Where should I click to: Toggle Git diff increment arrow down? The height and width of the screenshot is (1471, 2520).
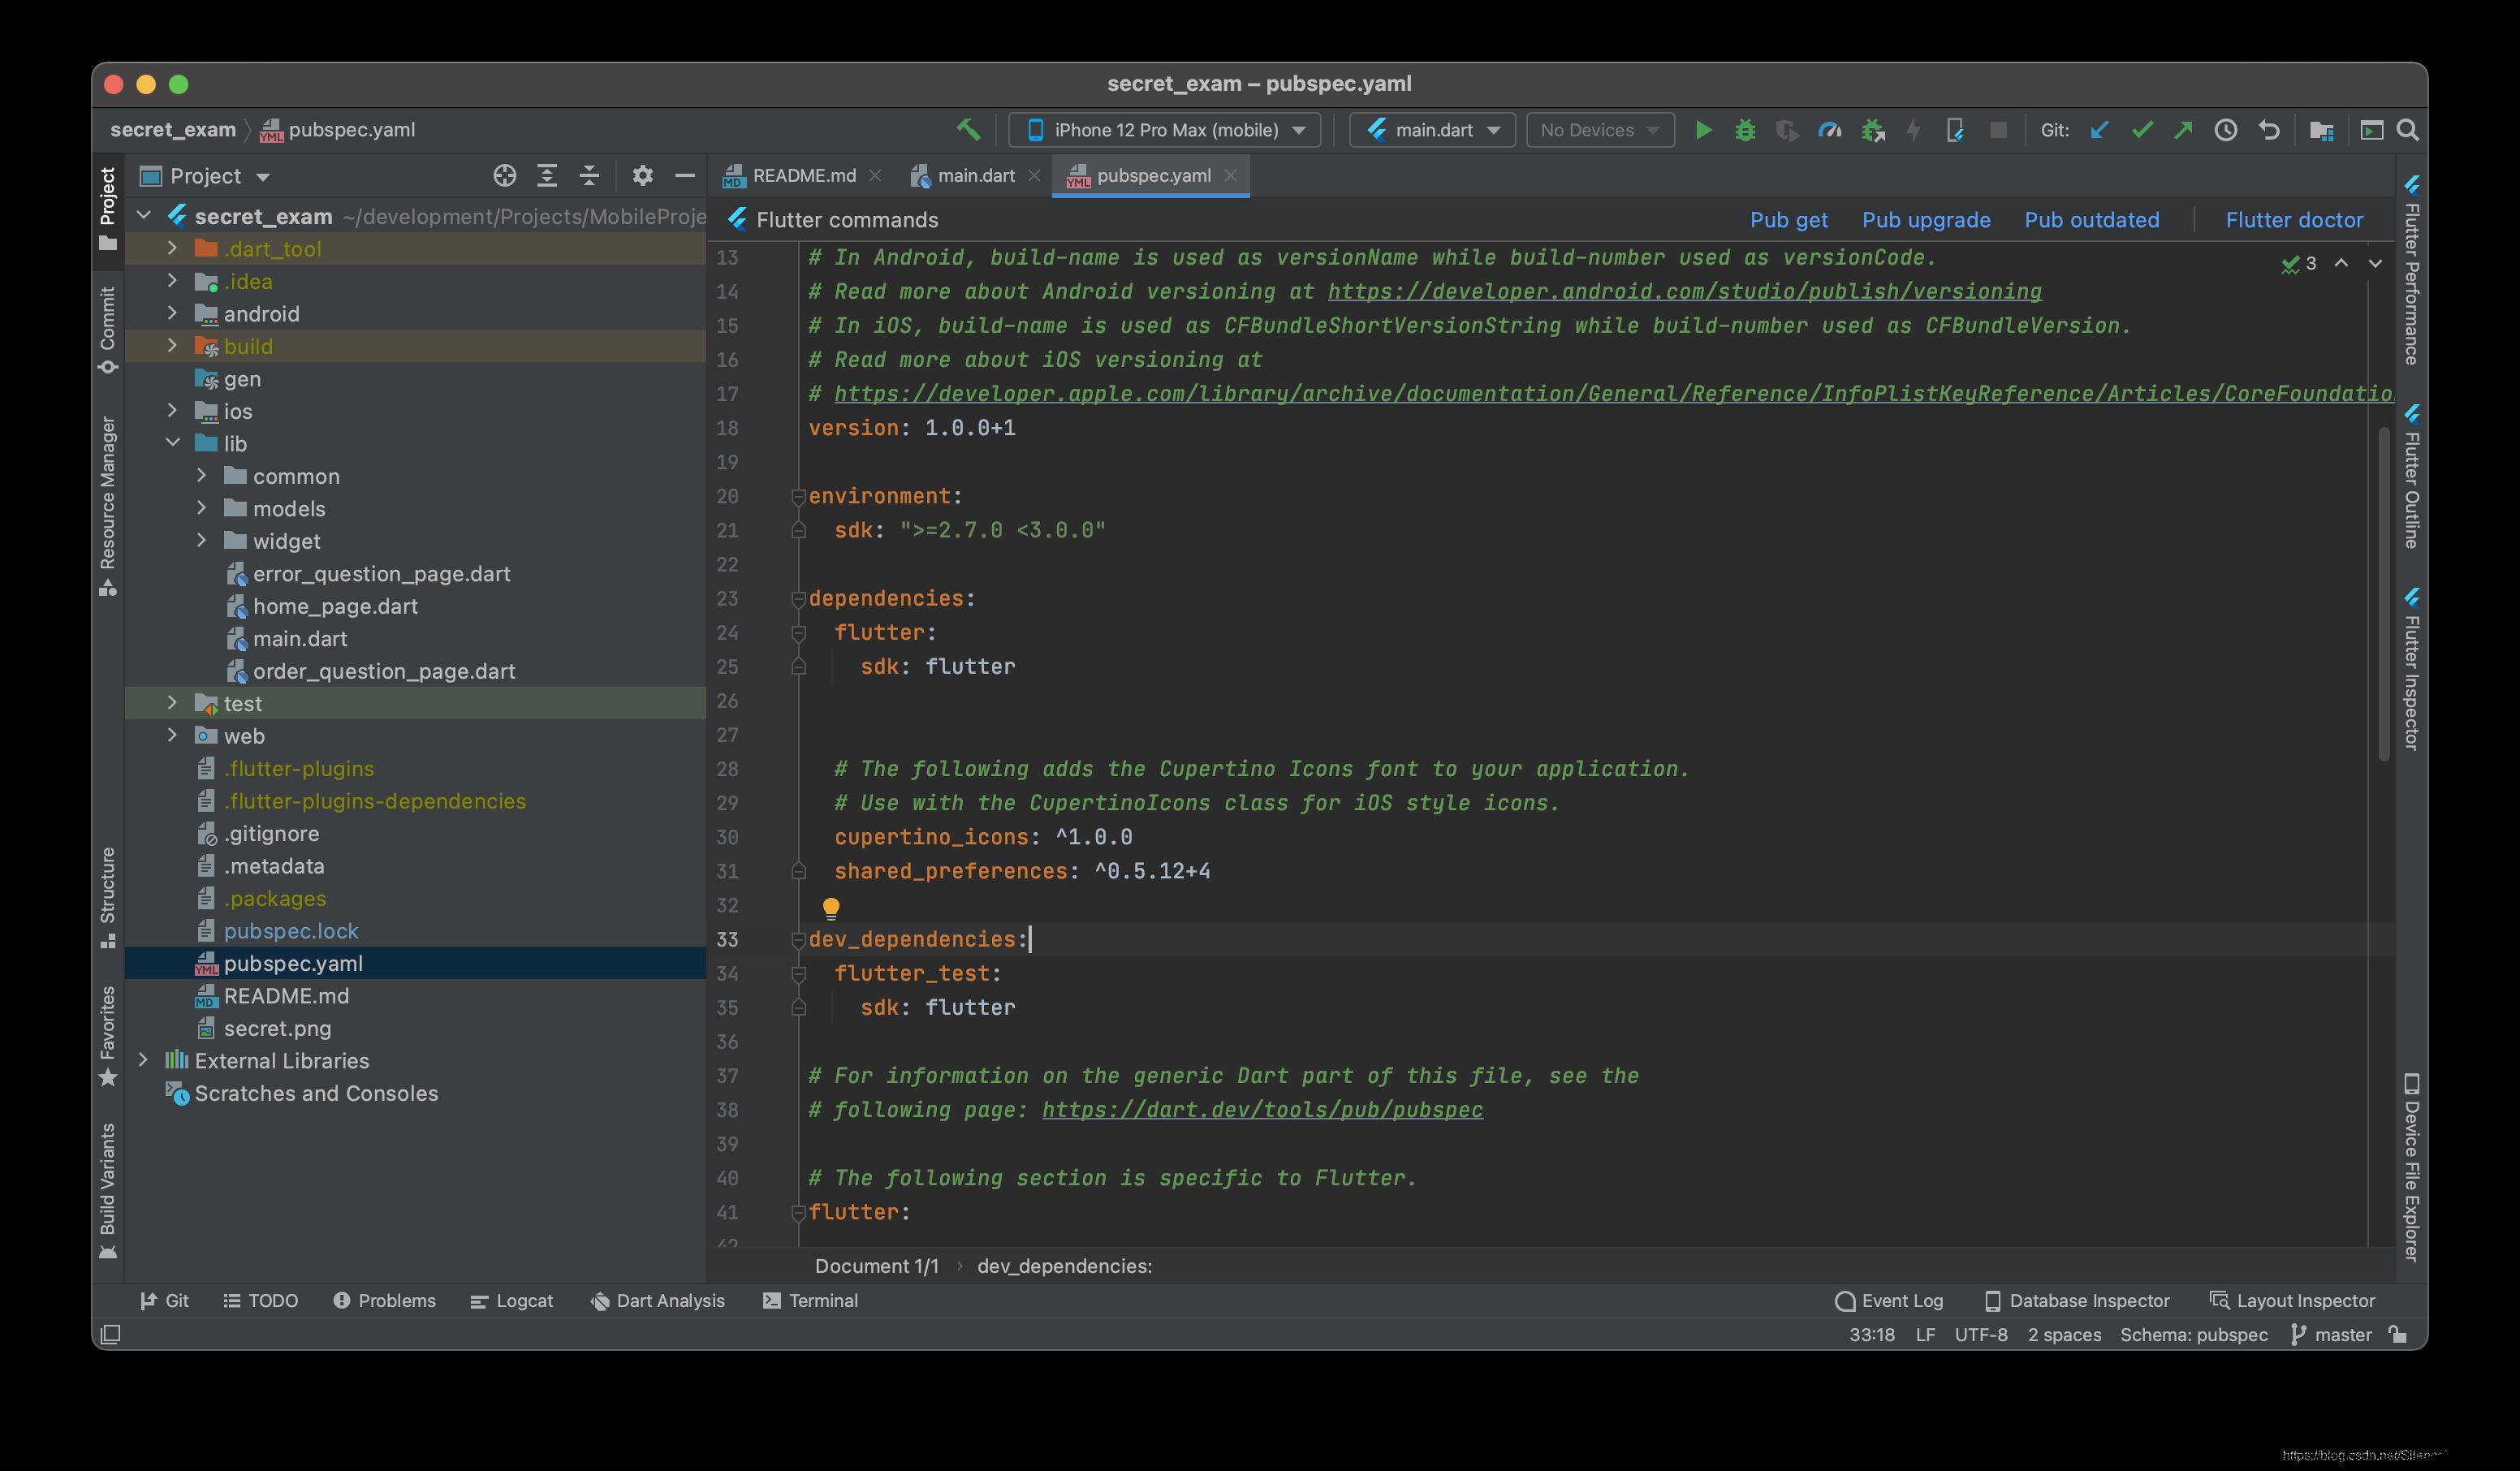coord(2375,263)
